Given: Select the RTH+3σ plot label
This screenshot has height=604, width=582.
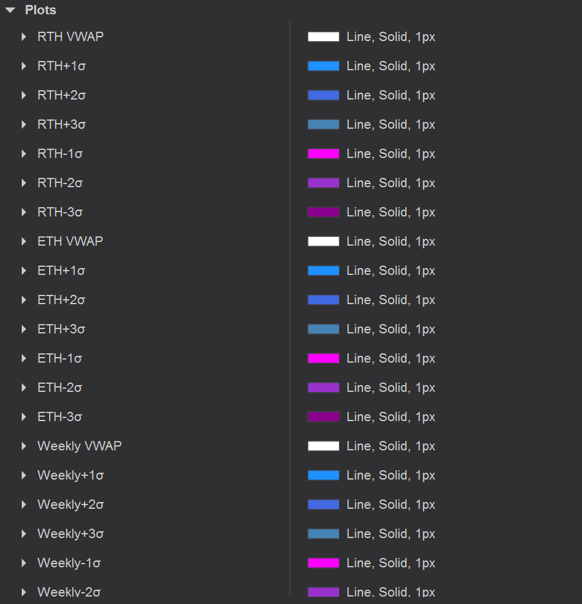Looking at the screenshot, I should (x=62, y=124).
